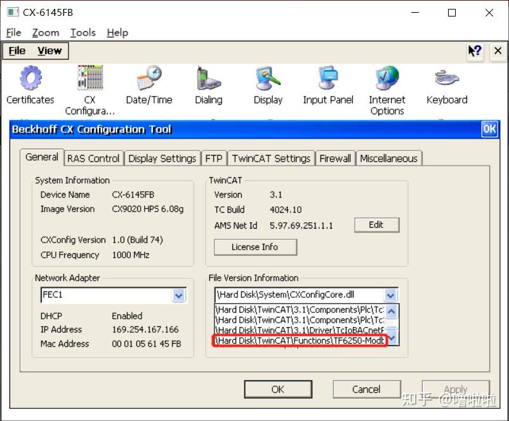Open the Input Panel icon

(328, 85)
